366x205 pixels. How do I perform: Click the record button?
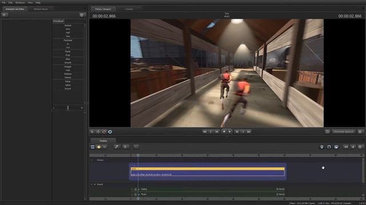click(224, 132)
